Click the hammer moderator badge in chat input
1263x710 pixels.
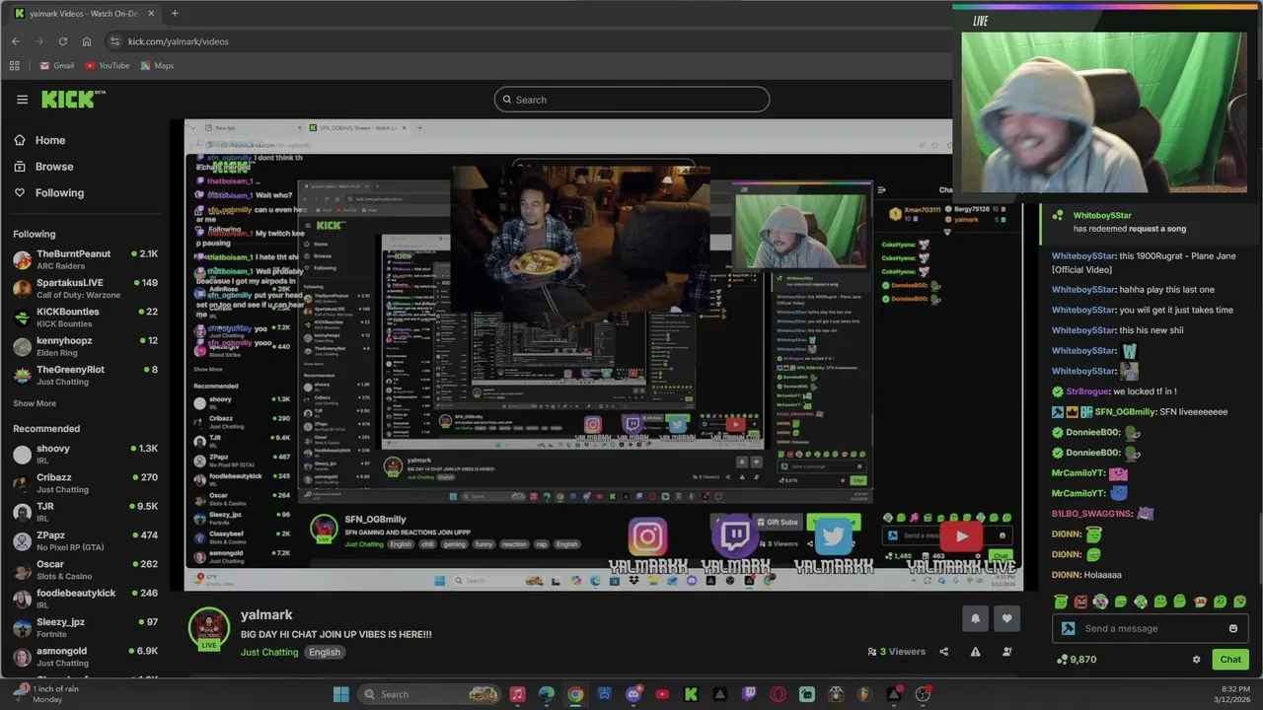tap(1068, 629)
